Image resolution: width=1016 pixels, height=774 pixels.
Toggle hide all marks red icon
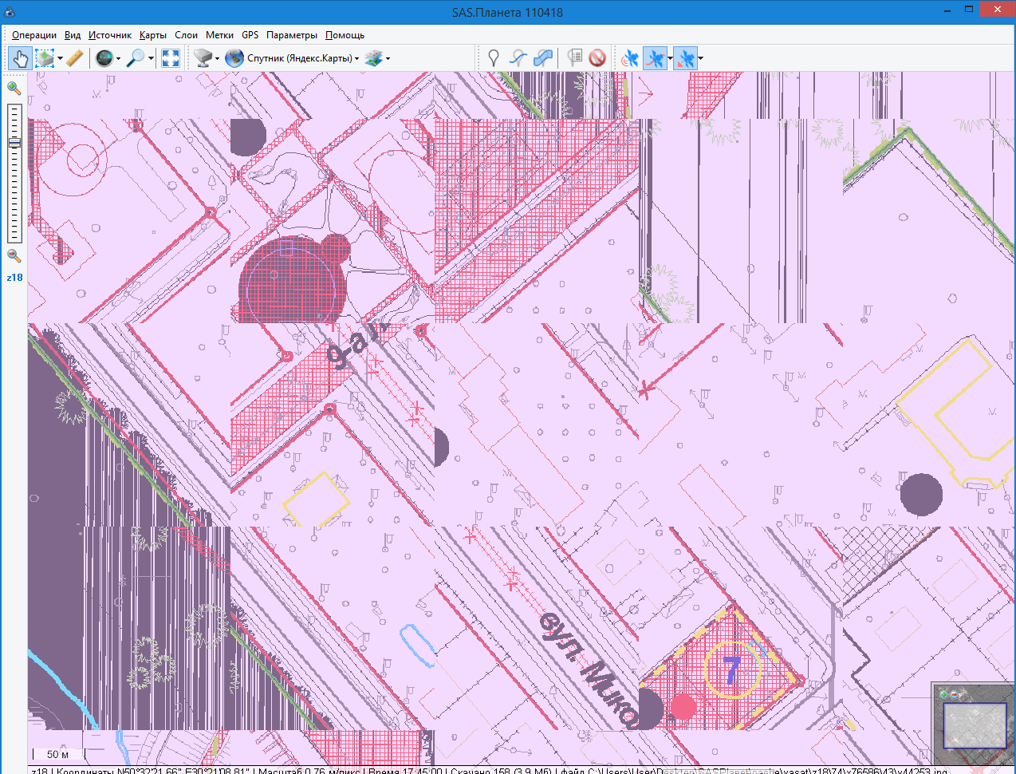(597, 58)
